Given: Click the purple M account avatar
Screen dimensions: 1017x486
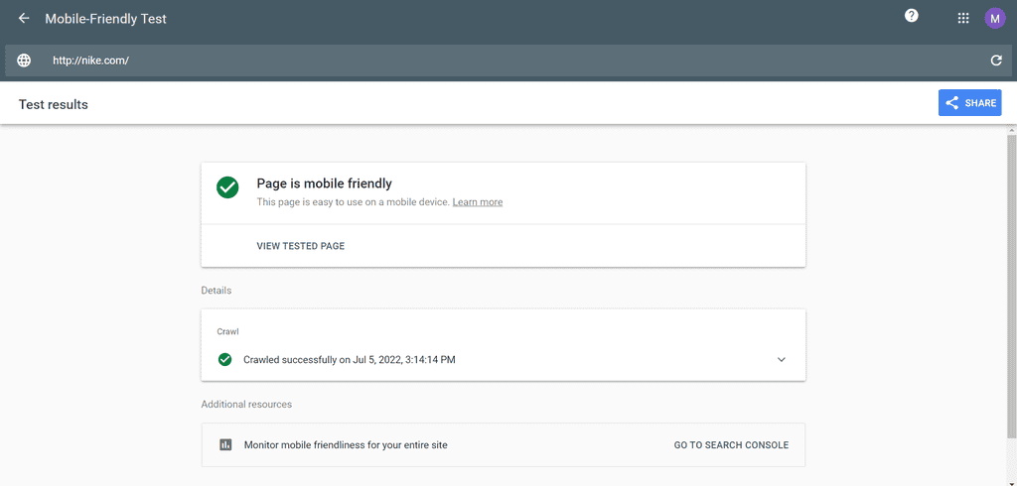Looking at the screenshot, I should (x=995, y=18).
